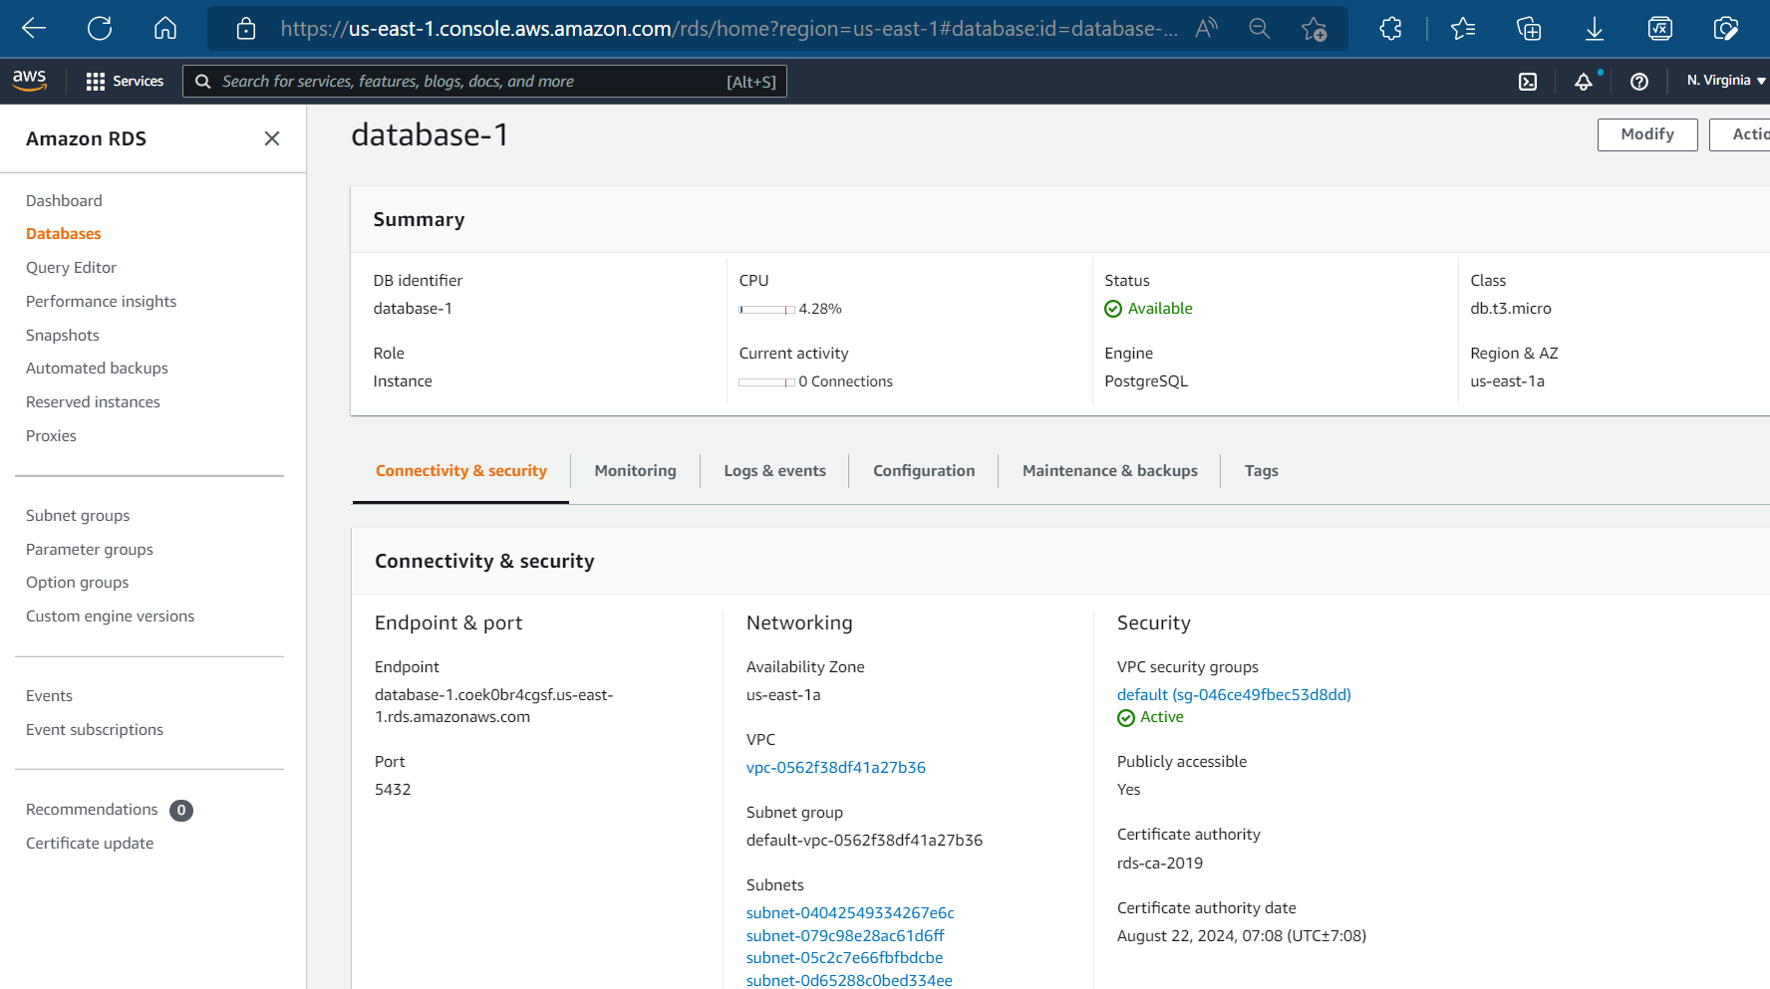
Task: Go to Snapshots in sidebar
Action: [x=63, y=336]
